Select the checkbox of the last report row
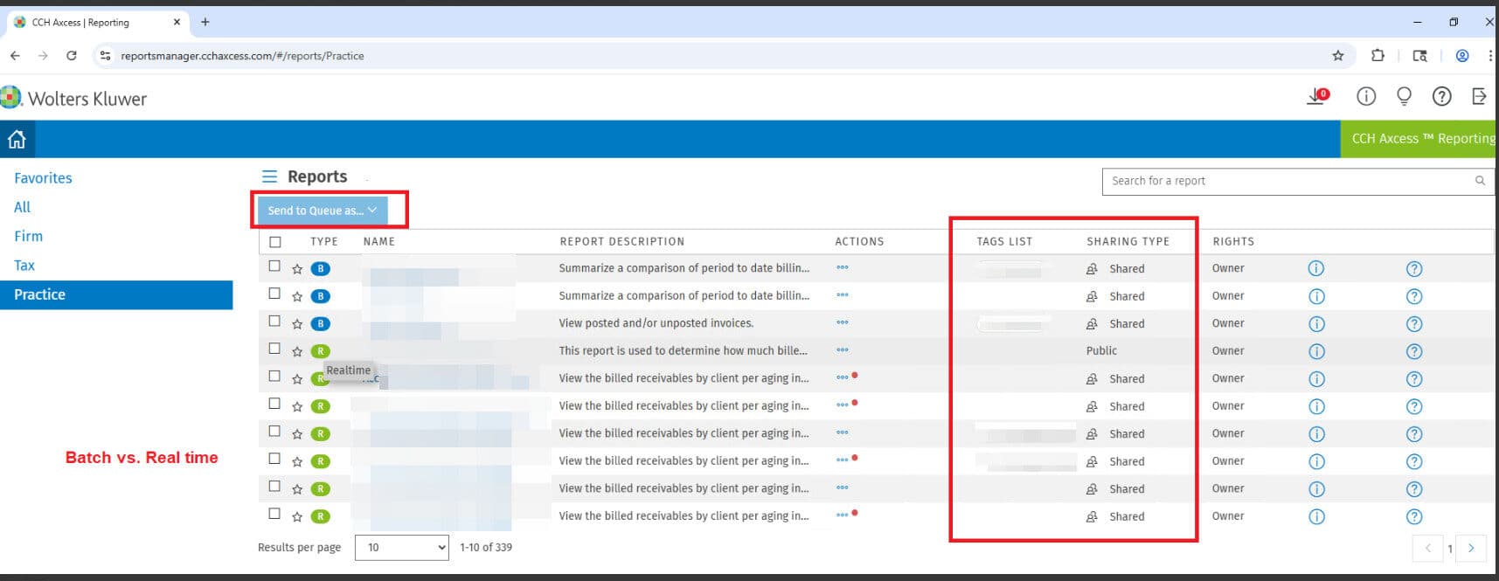Image resolution: width=1499 pixels, height=581 pixels. (274, 514)
